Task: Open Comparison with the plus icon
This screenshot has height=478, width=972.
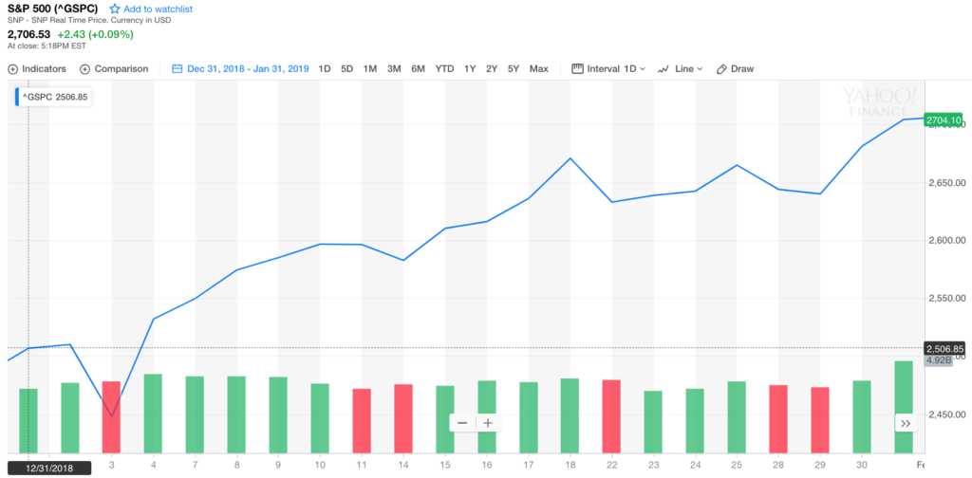Action: [85, 69]
